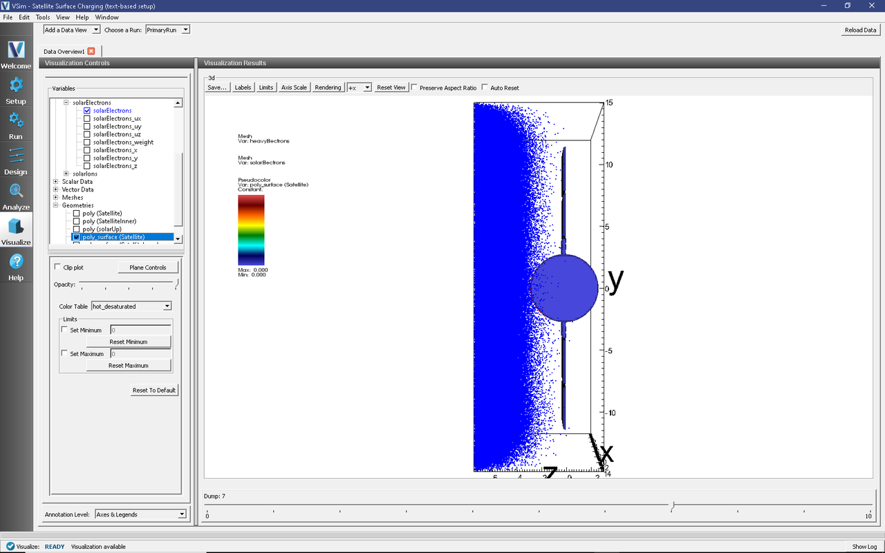The width and height of the screenshot is (885, 553).
Task: Open the Color Table dropdown
Action: pyautogui.click(x=131, y=306)
